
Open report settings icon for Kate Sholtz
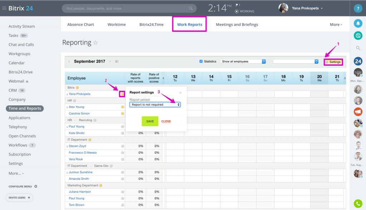coord(122,133)
